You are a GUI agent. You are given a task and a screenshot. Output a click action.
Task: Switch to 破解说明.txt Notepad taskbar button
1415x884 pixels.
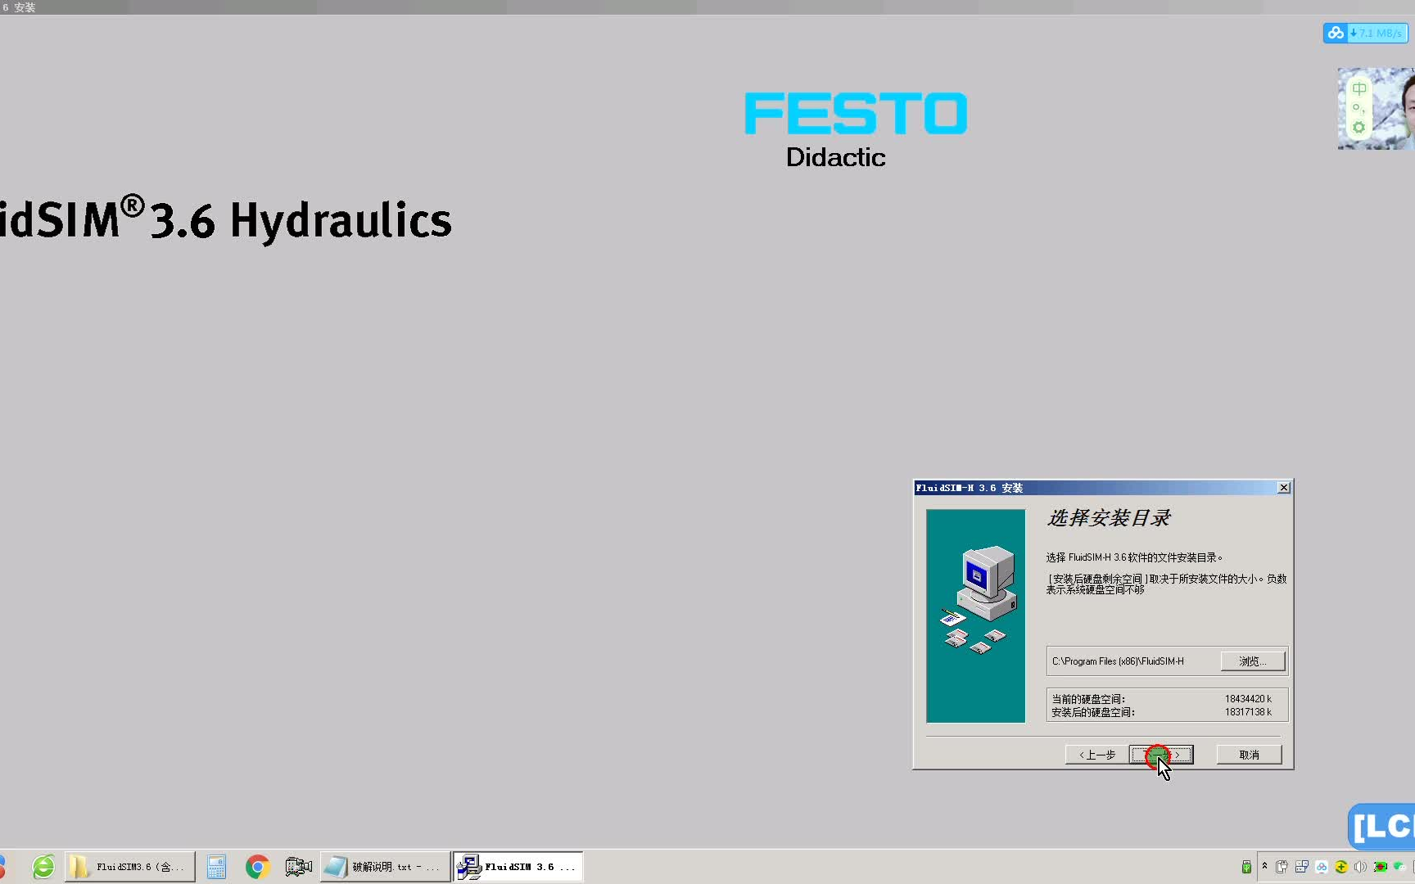click(385, 866)
